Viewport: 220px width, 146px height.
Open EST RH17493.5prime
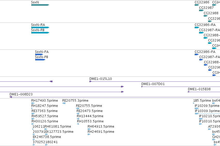(33, 103)
